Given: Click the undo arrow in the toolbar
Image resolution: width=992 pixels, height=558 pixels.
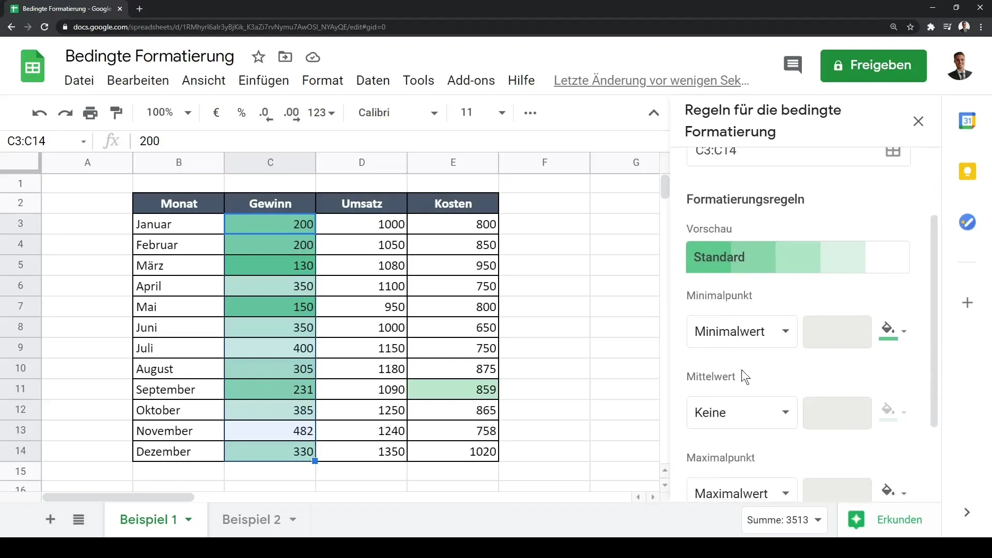Looking at the screenshot, I should tap(39, 113).
